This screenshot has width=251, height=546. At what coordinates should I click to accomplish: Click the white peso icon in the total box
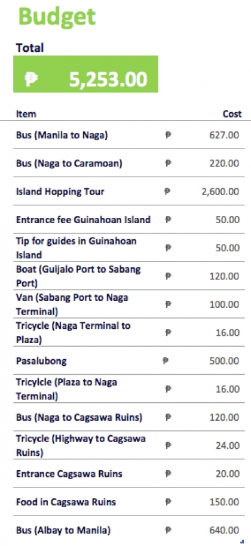(30, 80)
